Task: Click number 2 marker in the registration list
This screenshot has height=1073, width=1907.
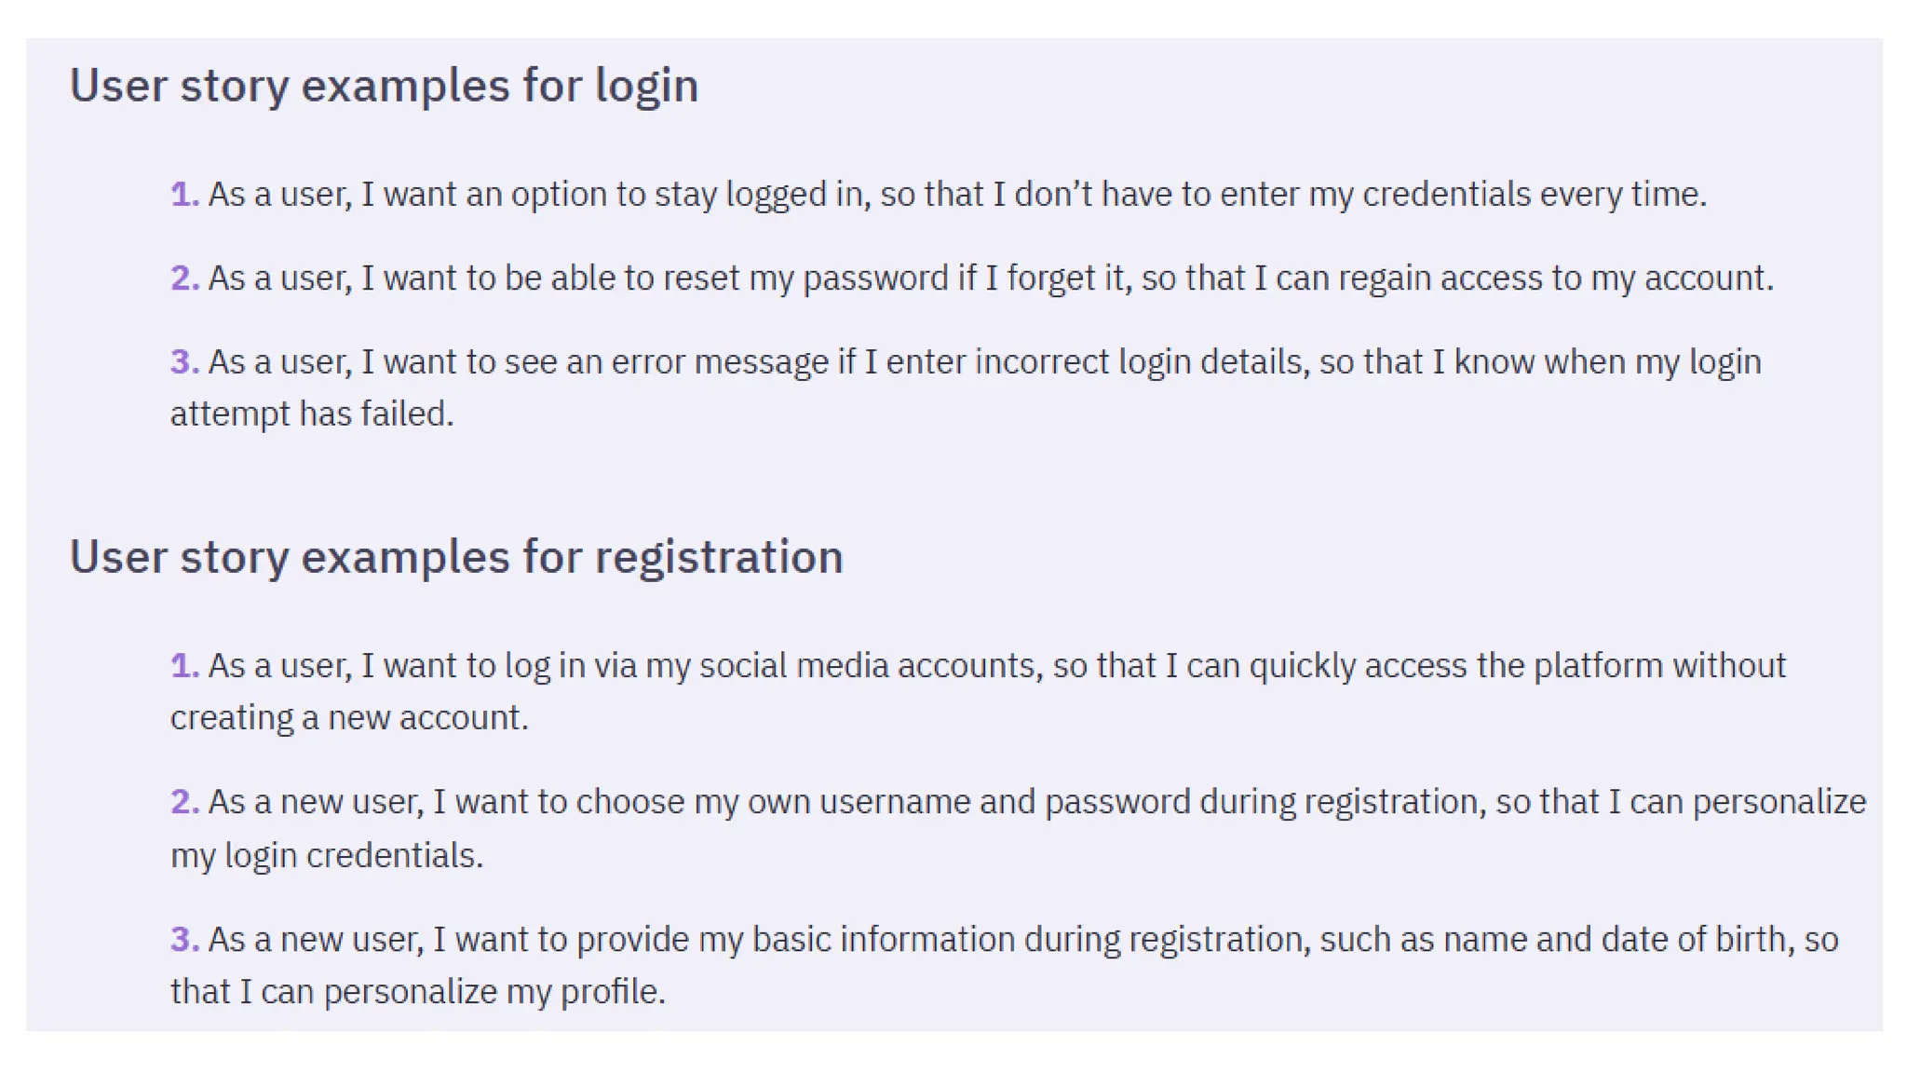Action: 184,802
